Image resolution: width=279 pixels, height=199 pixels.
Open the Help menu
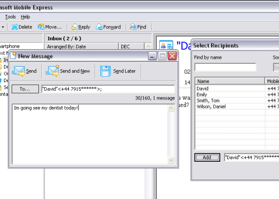25,17
